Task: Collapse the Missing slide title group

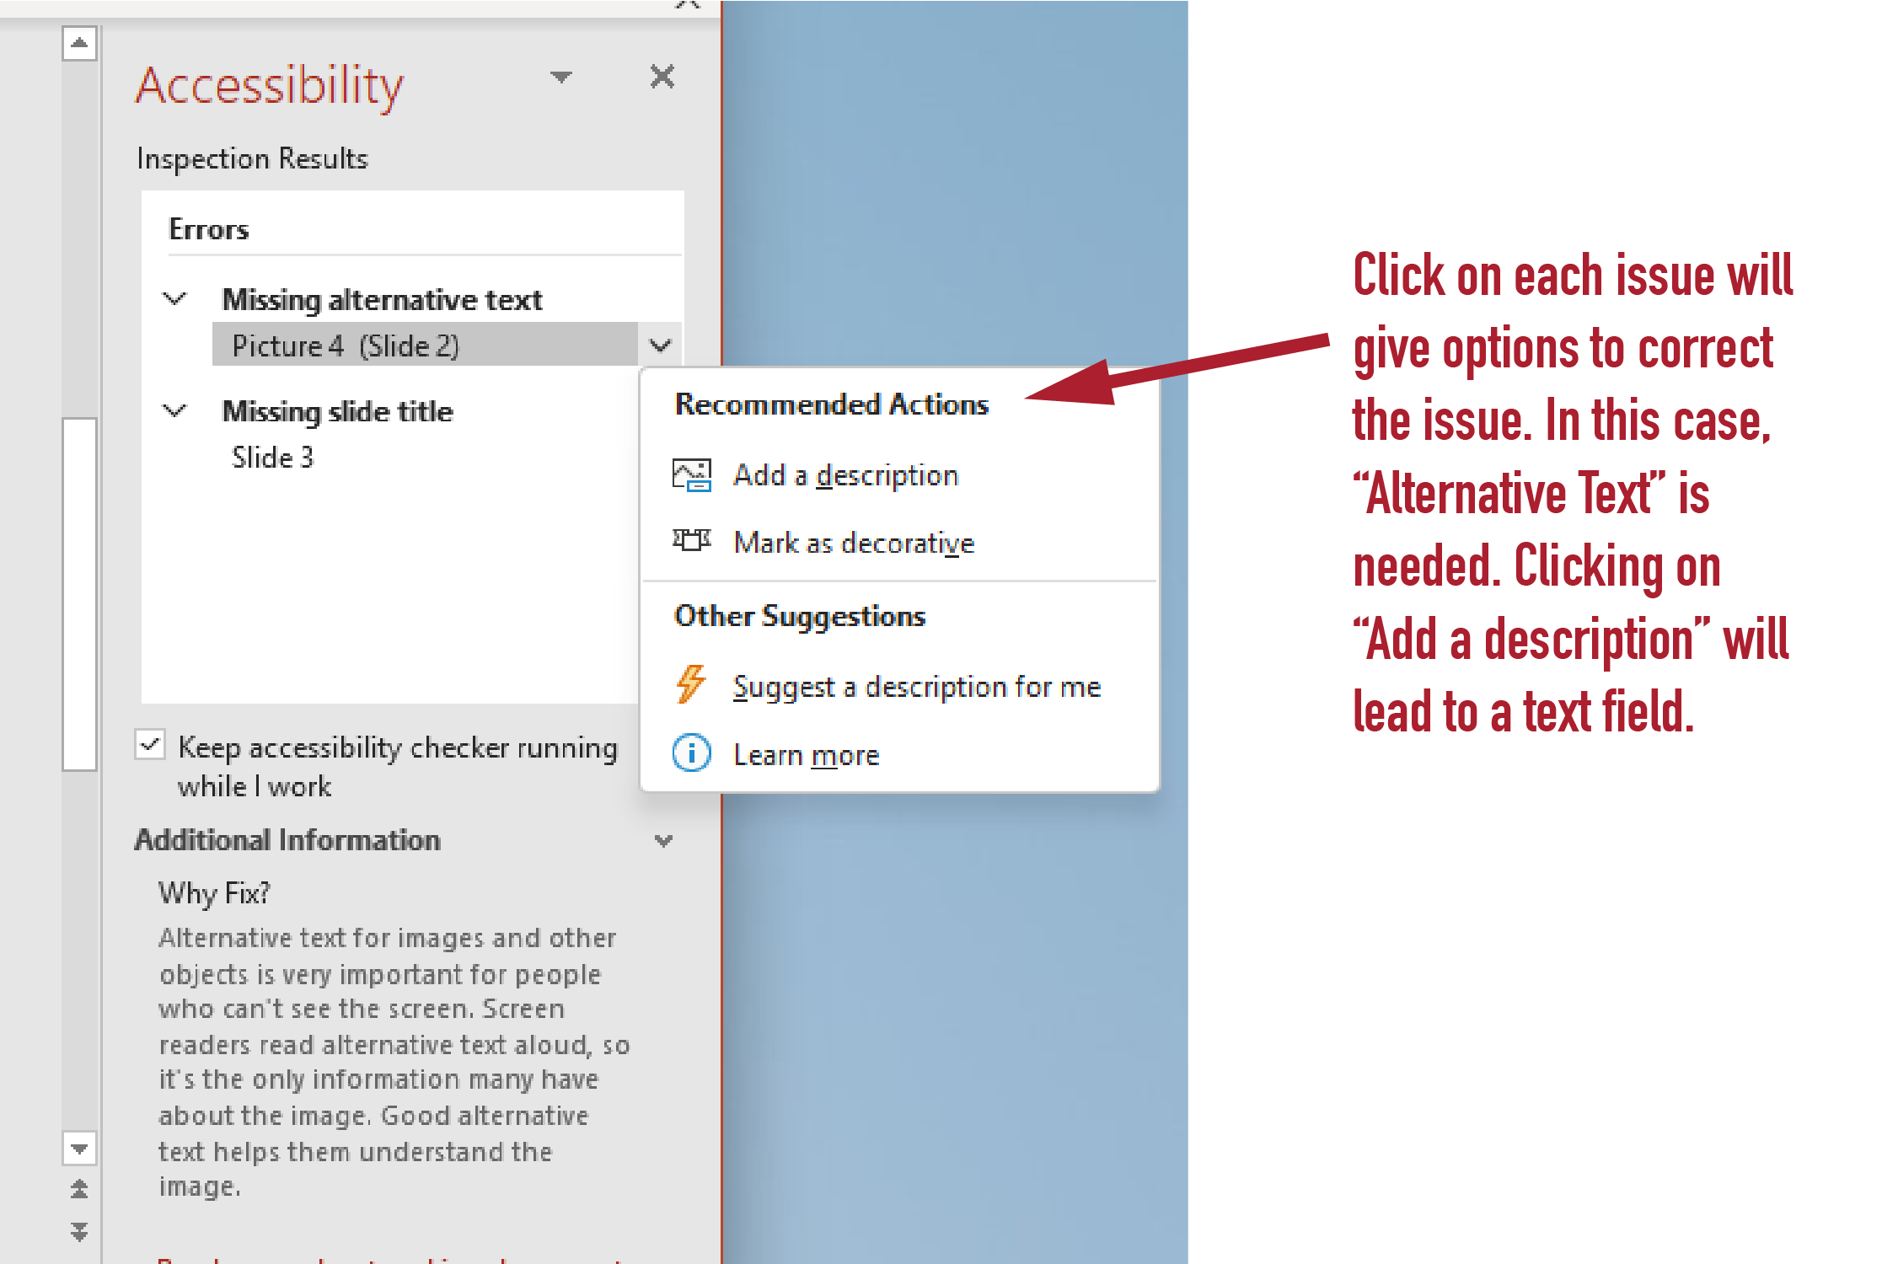Action: point(174,411)
